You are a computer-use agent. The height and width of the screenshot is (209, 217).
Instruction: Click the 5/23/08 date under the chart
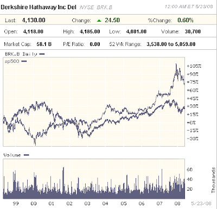pyautogui.click(x=201, y=204)
